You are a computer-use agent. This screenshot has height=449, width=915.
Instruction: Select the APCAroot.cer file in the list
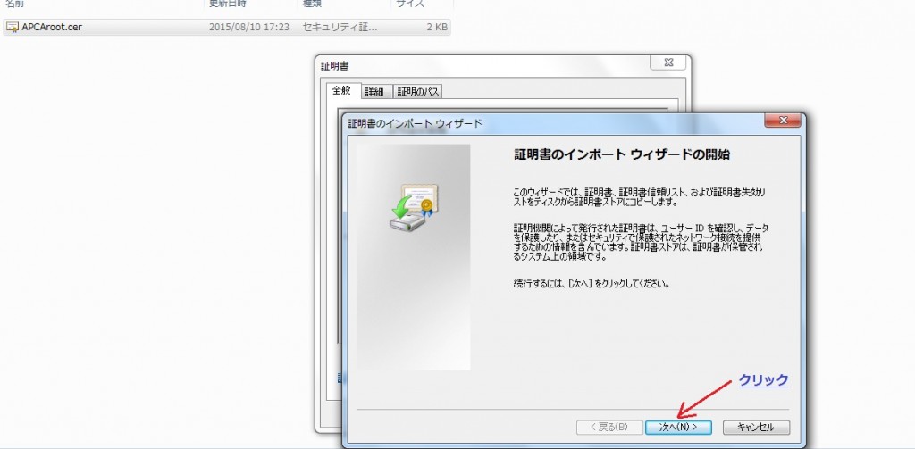pos(226,27)
